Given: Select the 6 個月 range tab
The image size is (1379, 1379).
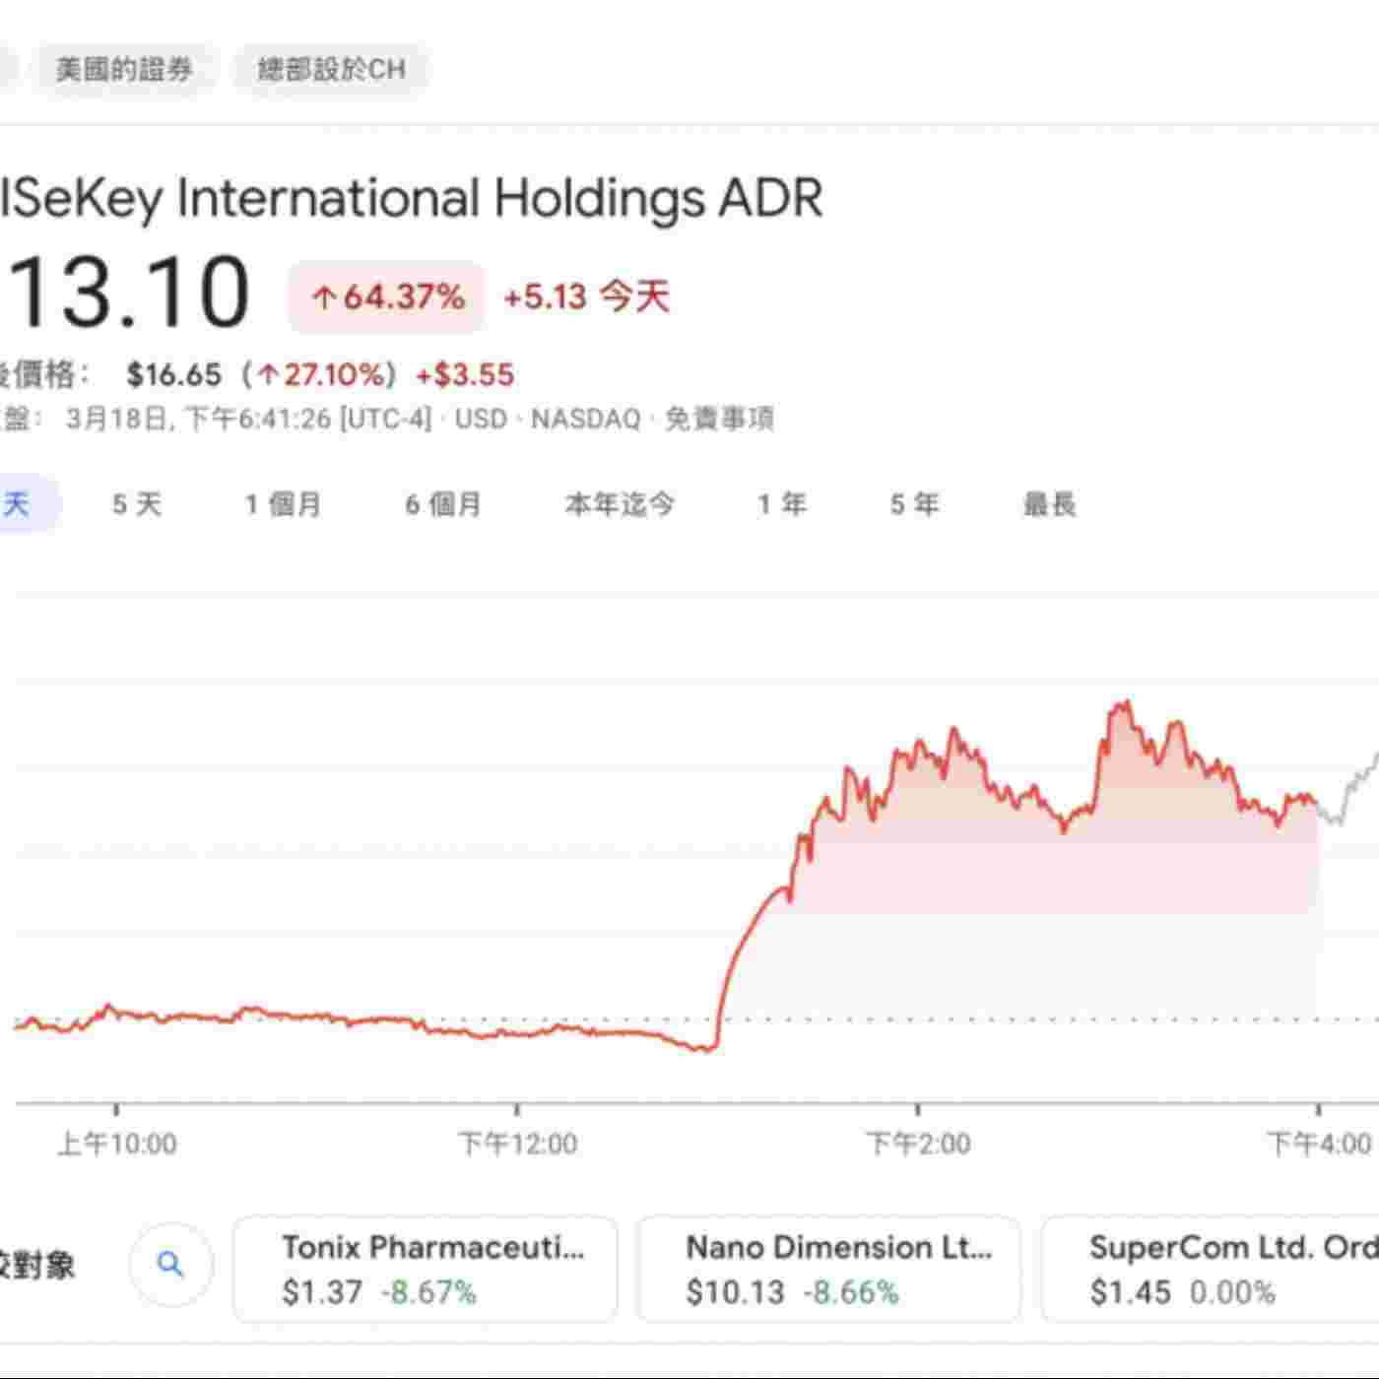Looking at the screenshot, I should pyautogui.click(x=443, y=504).
